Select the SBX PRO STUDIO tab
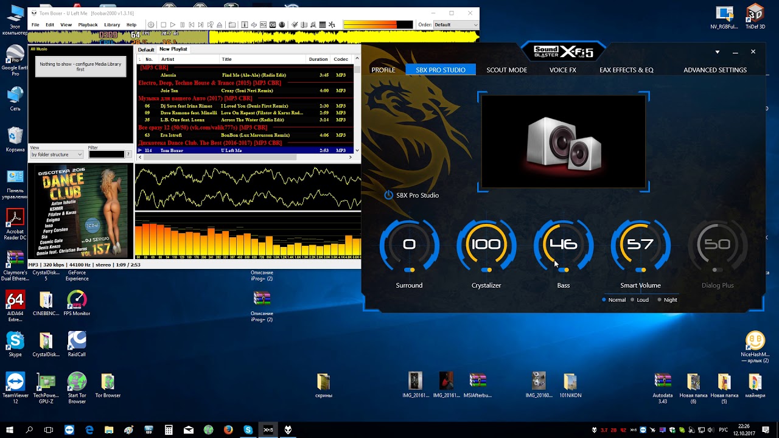The width and height of the screenshot is (779, 438). tap(441, 70)
